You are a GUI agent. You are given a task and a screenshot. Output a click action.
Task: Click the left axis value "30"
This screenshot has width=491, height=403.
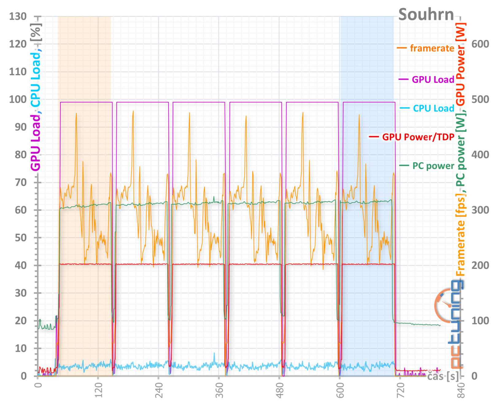point(21,293)
